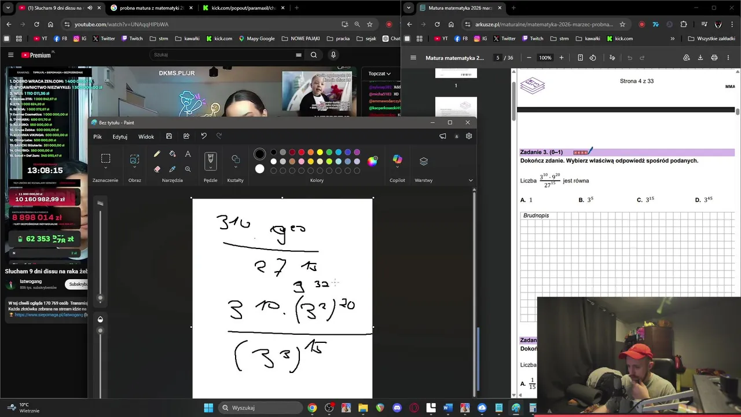The height and width of the screenshot is (417, 741).
Task: Expand the Kształty shapes dropdown
Action: point(235,168)
